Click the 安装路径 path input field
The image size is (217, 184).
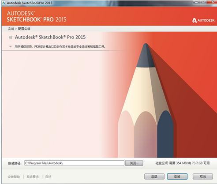coord(74,163)
